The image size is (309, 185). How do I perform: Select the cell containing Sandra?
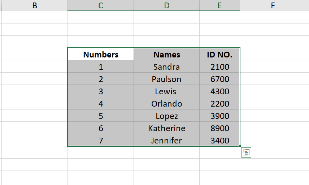pos(166,66)
